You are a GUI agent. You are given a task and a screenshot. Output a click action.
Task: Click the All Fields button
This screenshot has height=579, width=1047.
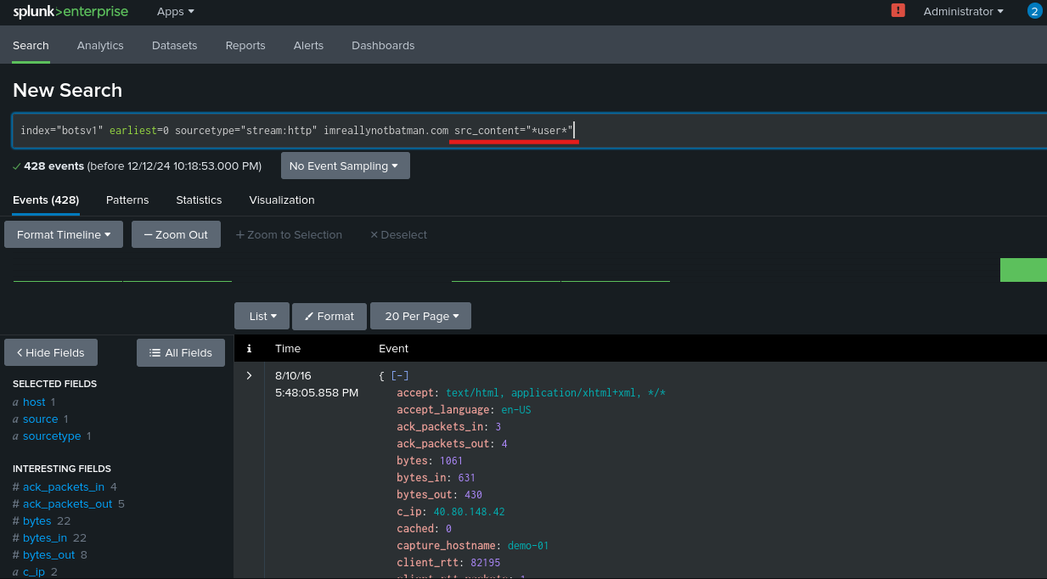pos(181,352)
